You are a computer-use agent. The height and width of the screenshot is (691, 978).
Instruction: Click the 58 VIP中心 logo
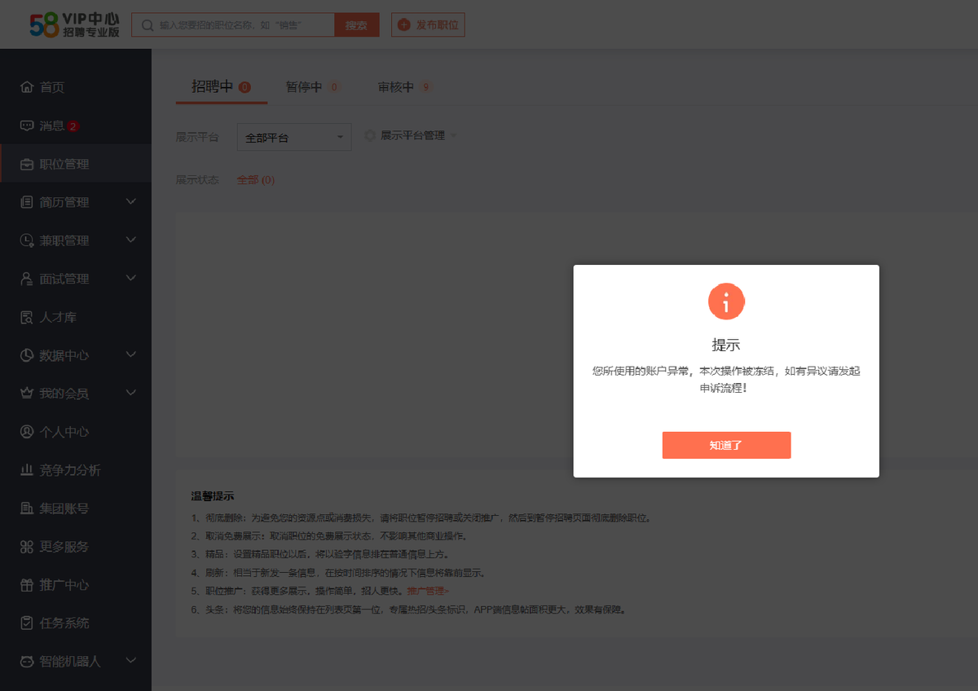[74, 24]
